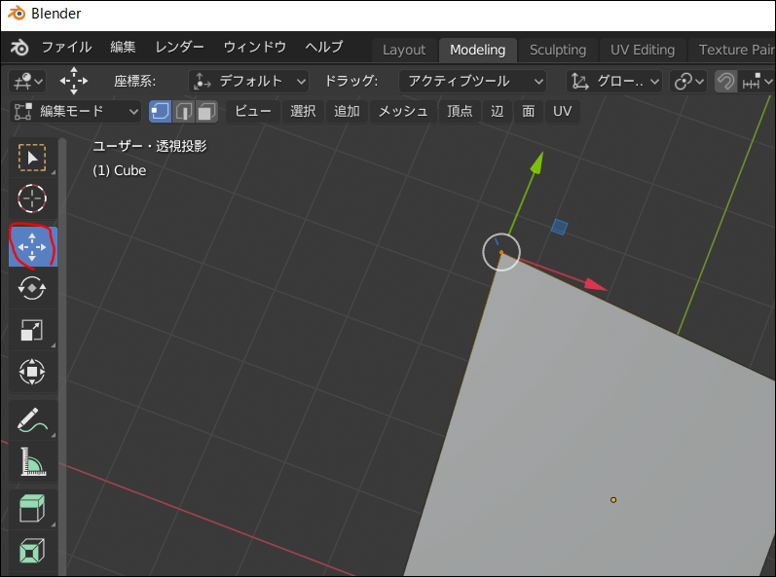
Task: Open the snapping options dropdown
Action: pyautogui.click(x=758, y=81)
